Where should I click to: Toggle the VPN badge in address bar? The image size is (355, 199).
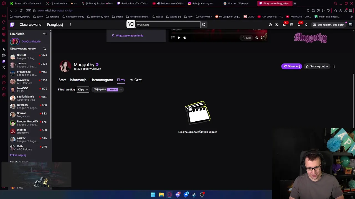[29, 11]
